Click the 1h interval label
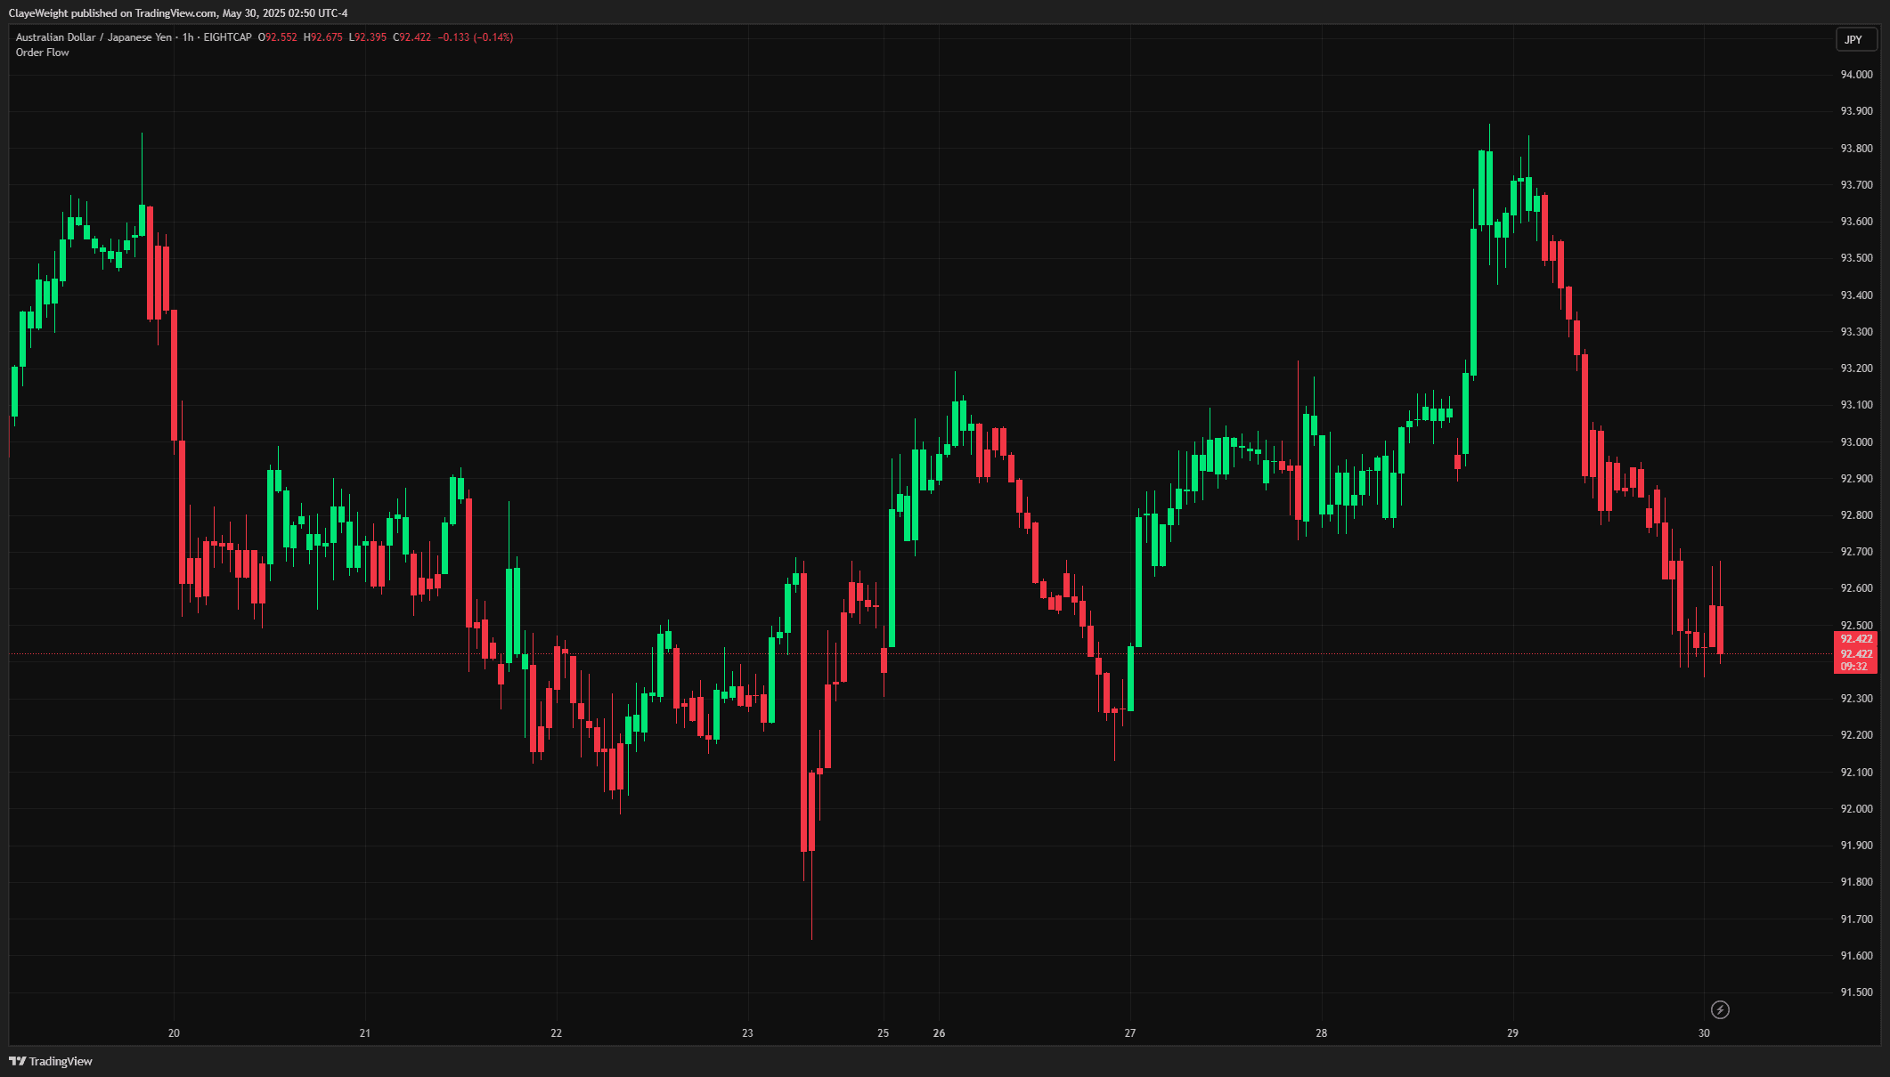This screenshot has height=1077, width=1890. click(x=187, y=37)
